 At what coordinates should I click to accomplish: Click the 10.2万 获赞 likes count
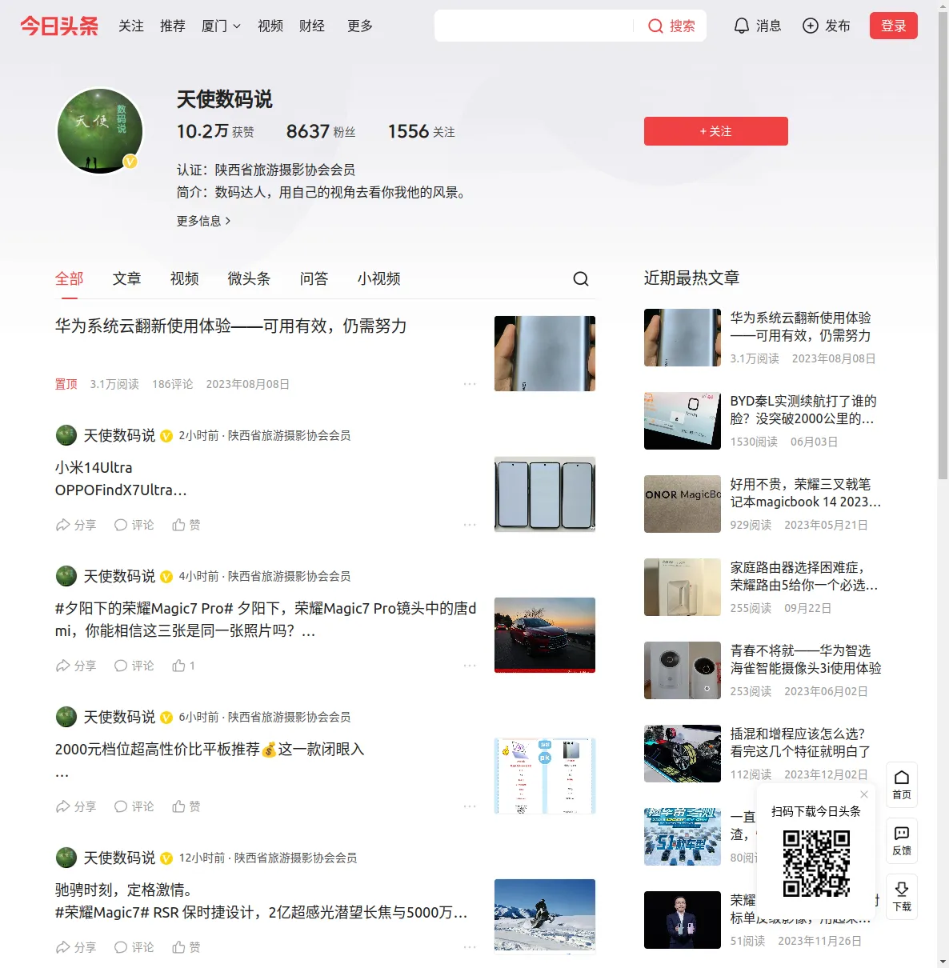point(215,131)
